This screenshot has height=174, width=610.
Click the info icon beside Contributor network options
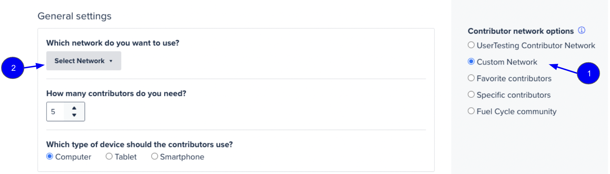pyautogui.click(x=582, y=30)
